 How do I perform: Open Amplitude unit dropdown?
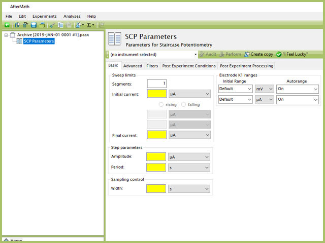tap(189, 157)
